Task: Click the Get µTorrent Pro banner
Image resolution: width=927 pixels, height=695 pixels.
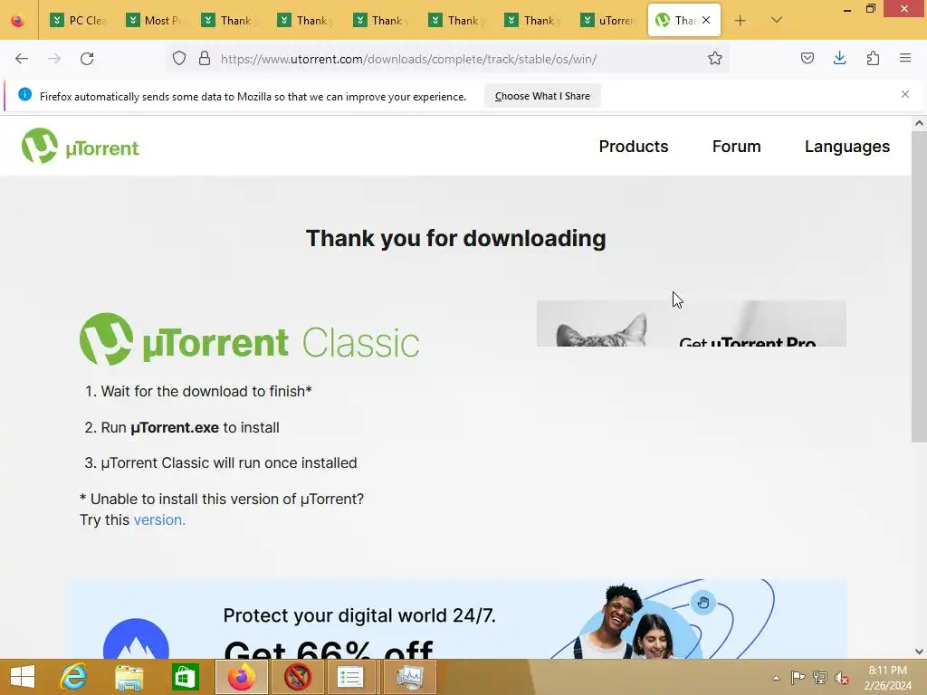Action: 691,323
